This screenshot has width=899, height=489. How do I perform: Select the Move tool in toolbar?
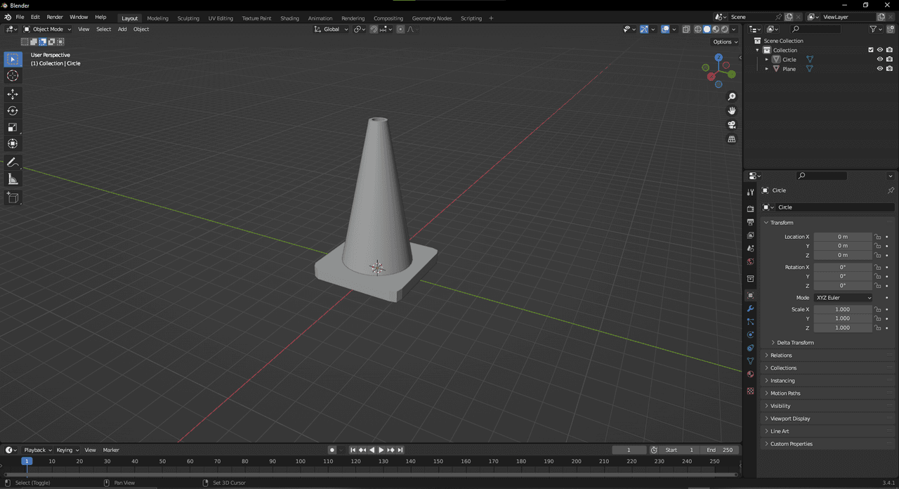coord(13,94)
